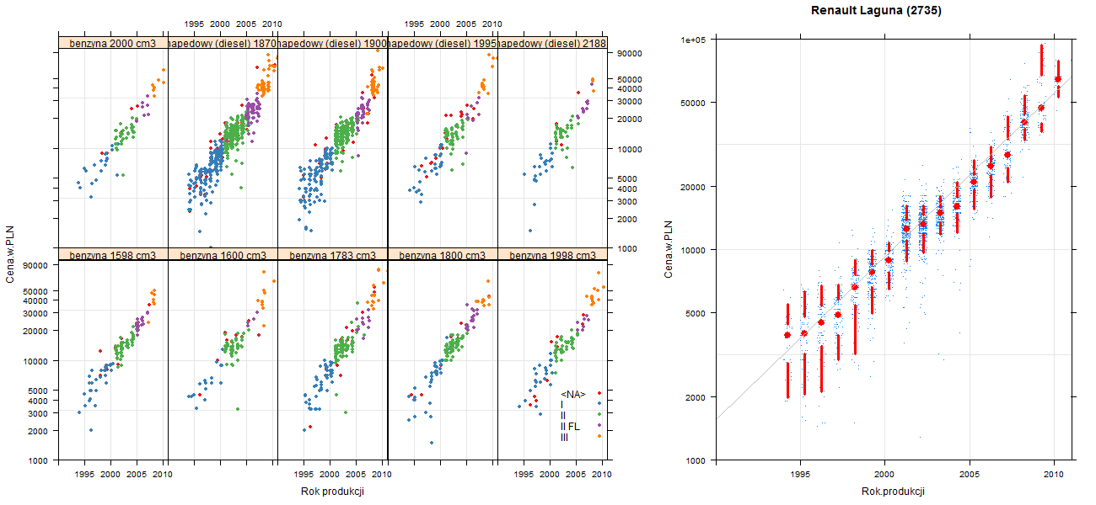This screenshot has width=1096, height=505.
Task: Click the diesel 1995 panel strip label
Action: (x=443, y=43)
